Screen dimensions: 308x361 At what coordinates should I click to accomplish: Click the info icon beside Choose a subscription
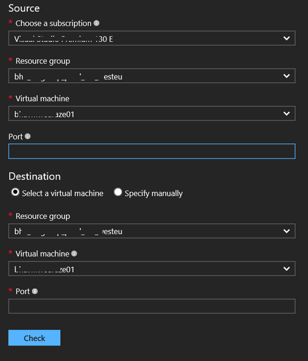pos(96,23)
